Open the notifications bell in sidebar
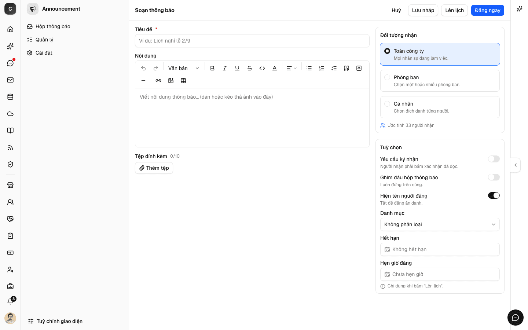This screenshot has height=330, width=528. pos(10,301)
